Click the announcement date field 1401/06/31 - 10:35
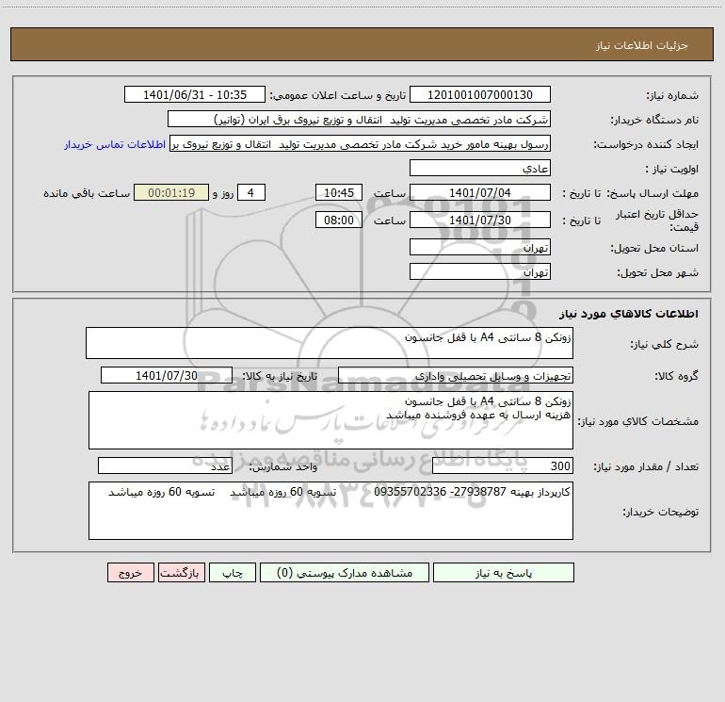This screenshot has width=725, height=702. tap(195, 94)
